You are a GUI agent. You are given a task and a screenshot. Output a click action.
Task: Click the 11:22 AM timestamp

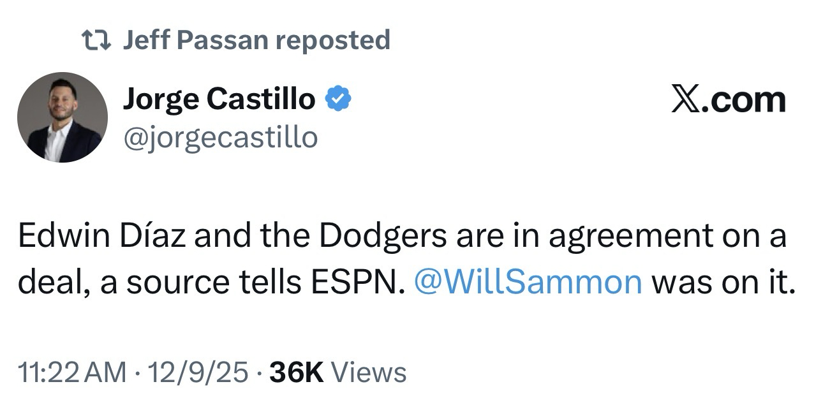point(72,372)
